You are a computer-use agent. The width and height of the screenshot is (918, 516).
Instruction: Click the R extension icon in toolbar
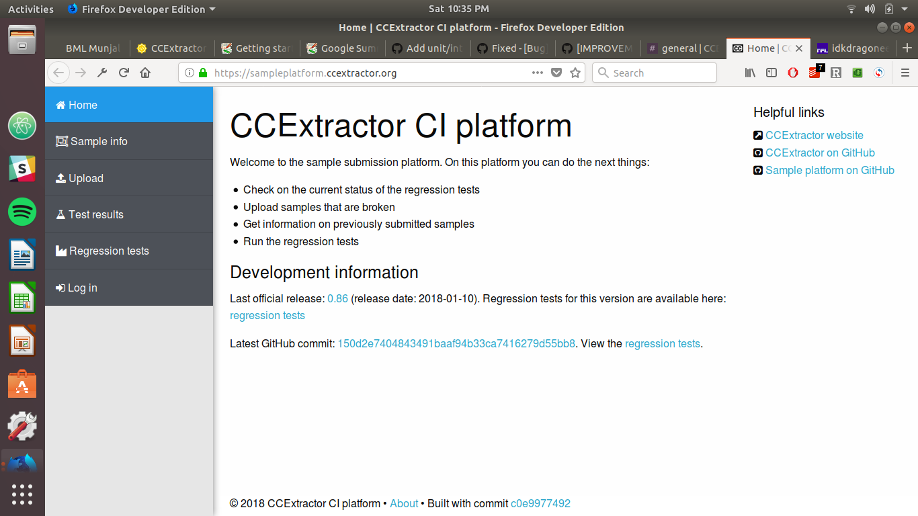(836, 73)
